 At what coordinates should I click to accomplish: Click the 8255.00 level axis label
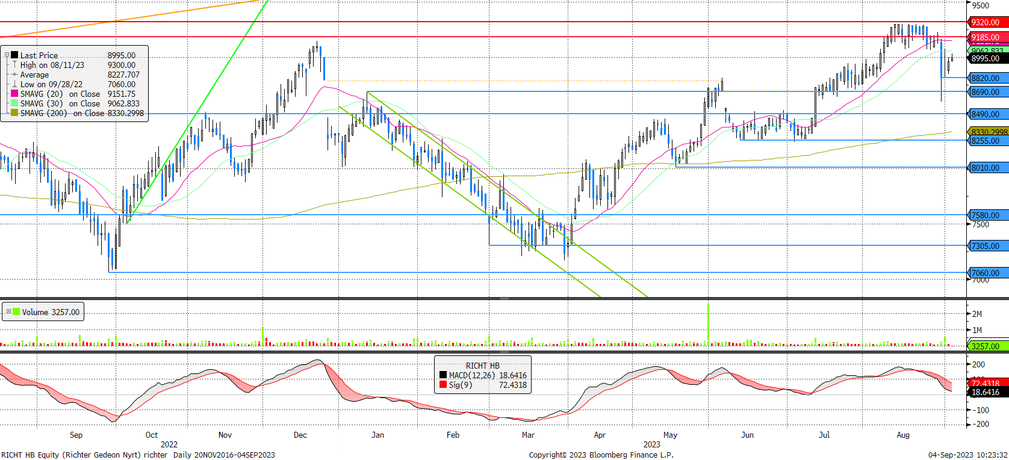tap(987, 141)
